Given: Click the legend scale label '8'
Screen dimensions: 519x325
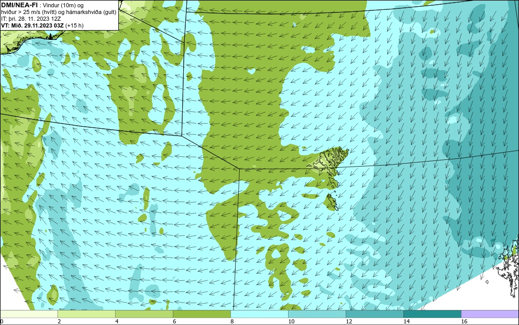Looking at the screenshot, I should 232,321.
